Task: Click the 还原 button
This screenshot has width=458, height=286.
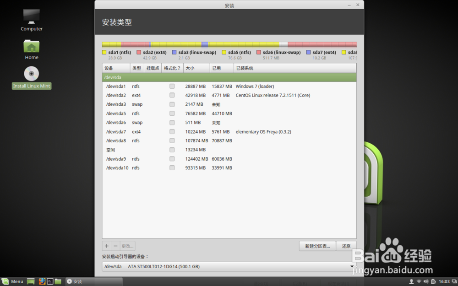Action: (346, 246)
